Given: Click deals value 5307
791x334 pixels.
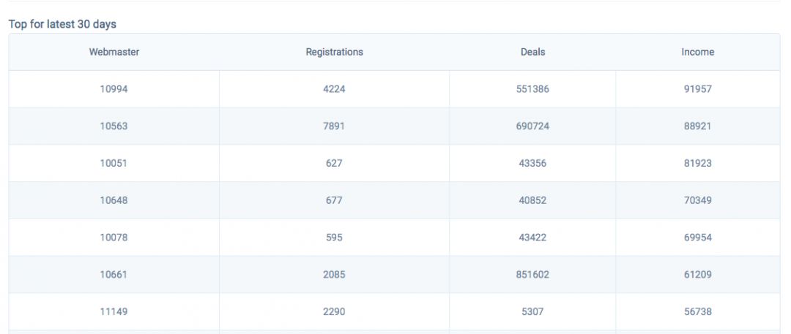Looking at the screenshot, I should [x=532, y=312].
